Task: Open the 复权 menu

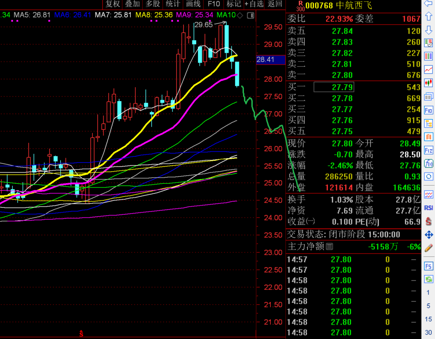Action: [113, 4]
